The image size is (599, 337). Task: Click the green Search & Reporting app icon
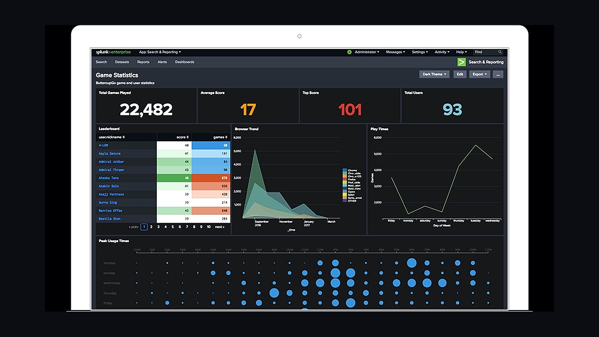click(x=462, y=62)
